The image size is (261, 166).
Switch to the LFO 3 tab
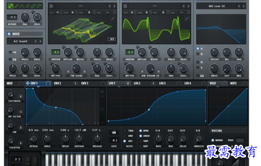tap(162, 83)
